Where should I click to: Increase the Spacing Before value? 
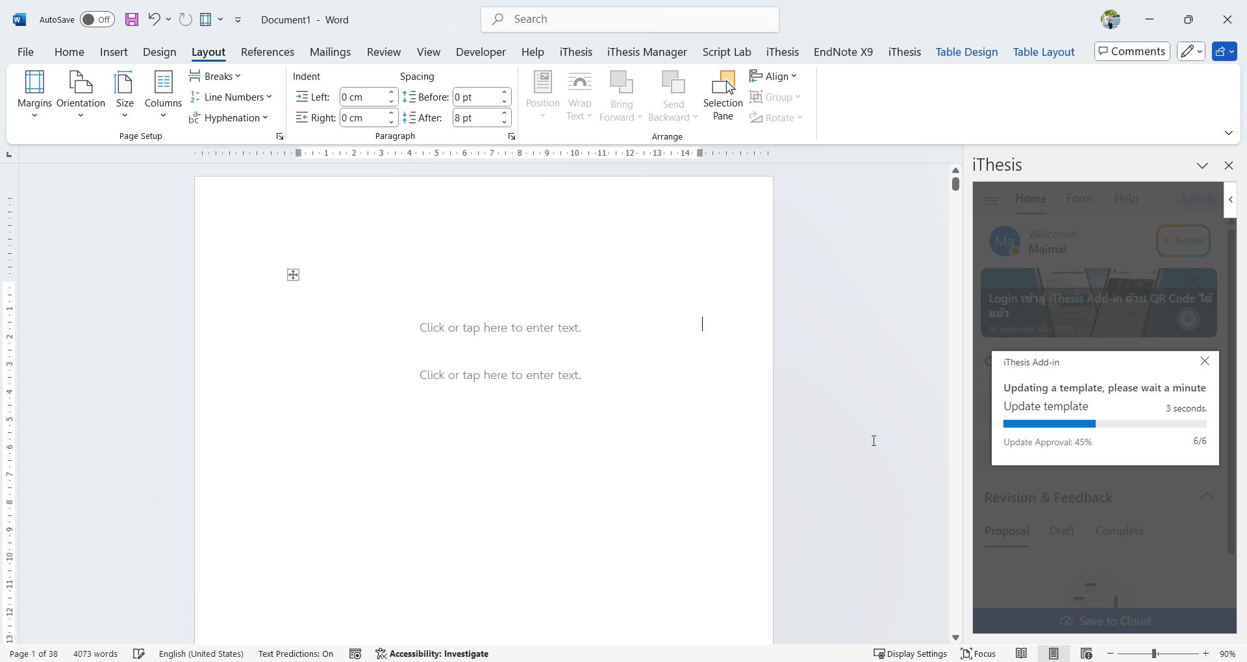pos(505,93)
